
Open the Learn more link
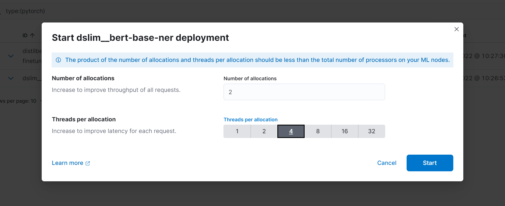tap(68, 163)
